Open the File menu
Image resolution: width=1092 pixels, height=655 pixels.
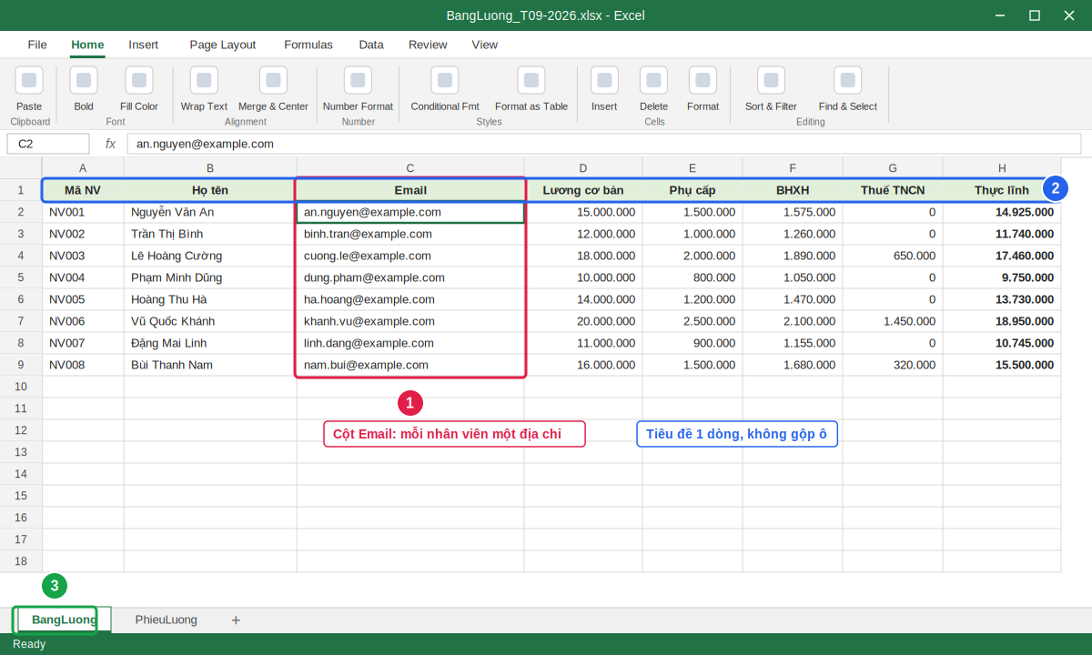point(37,45)
